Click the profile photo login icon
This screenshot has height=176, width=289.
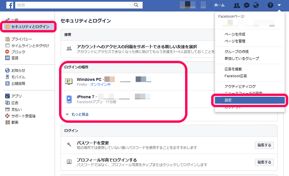click(x=69, y=162)
